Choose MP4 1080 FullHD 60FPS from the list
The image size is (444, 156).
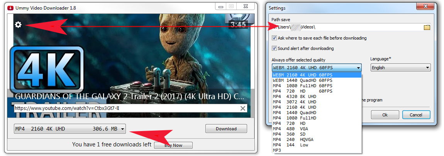click(303, 86)
